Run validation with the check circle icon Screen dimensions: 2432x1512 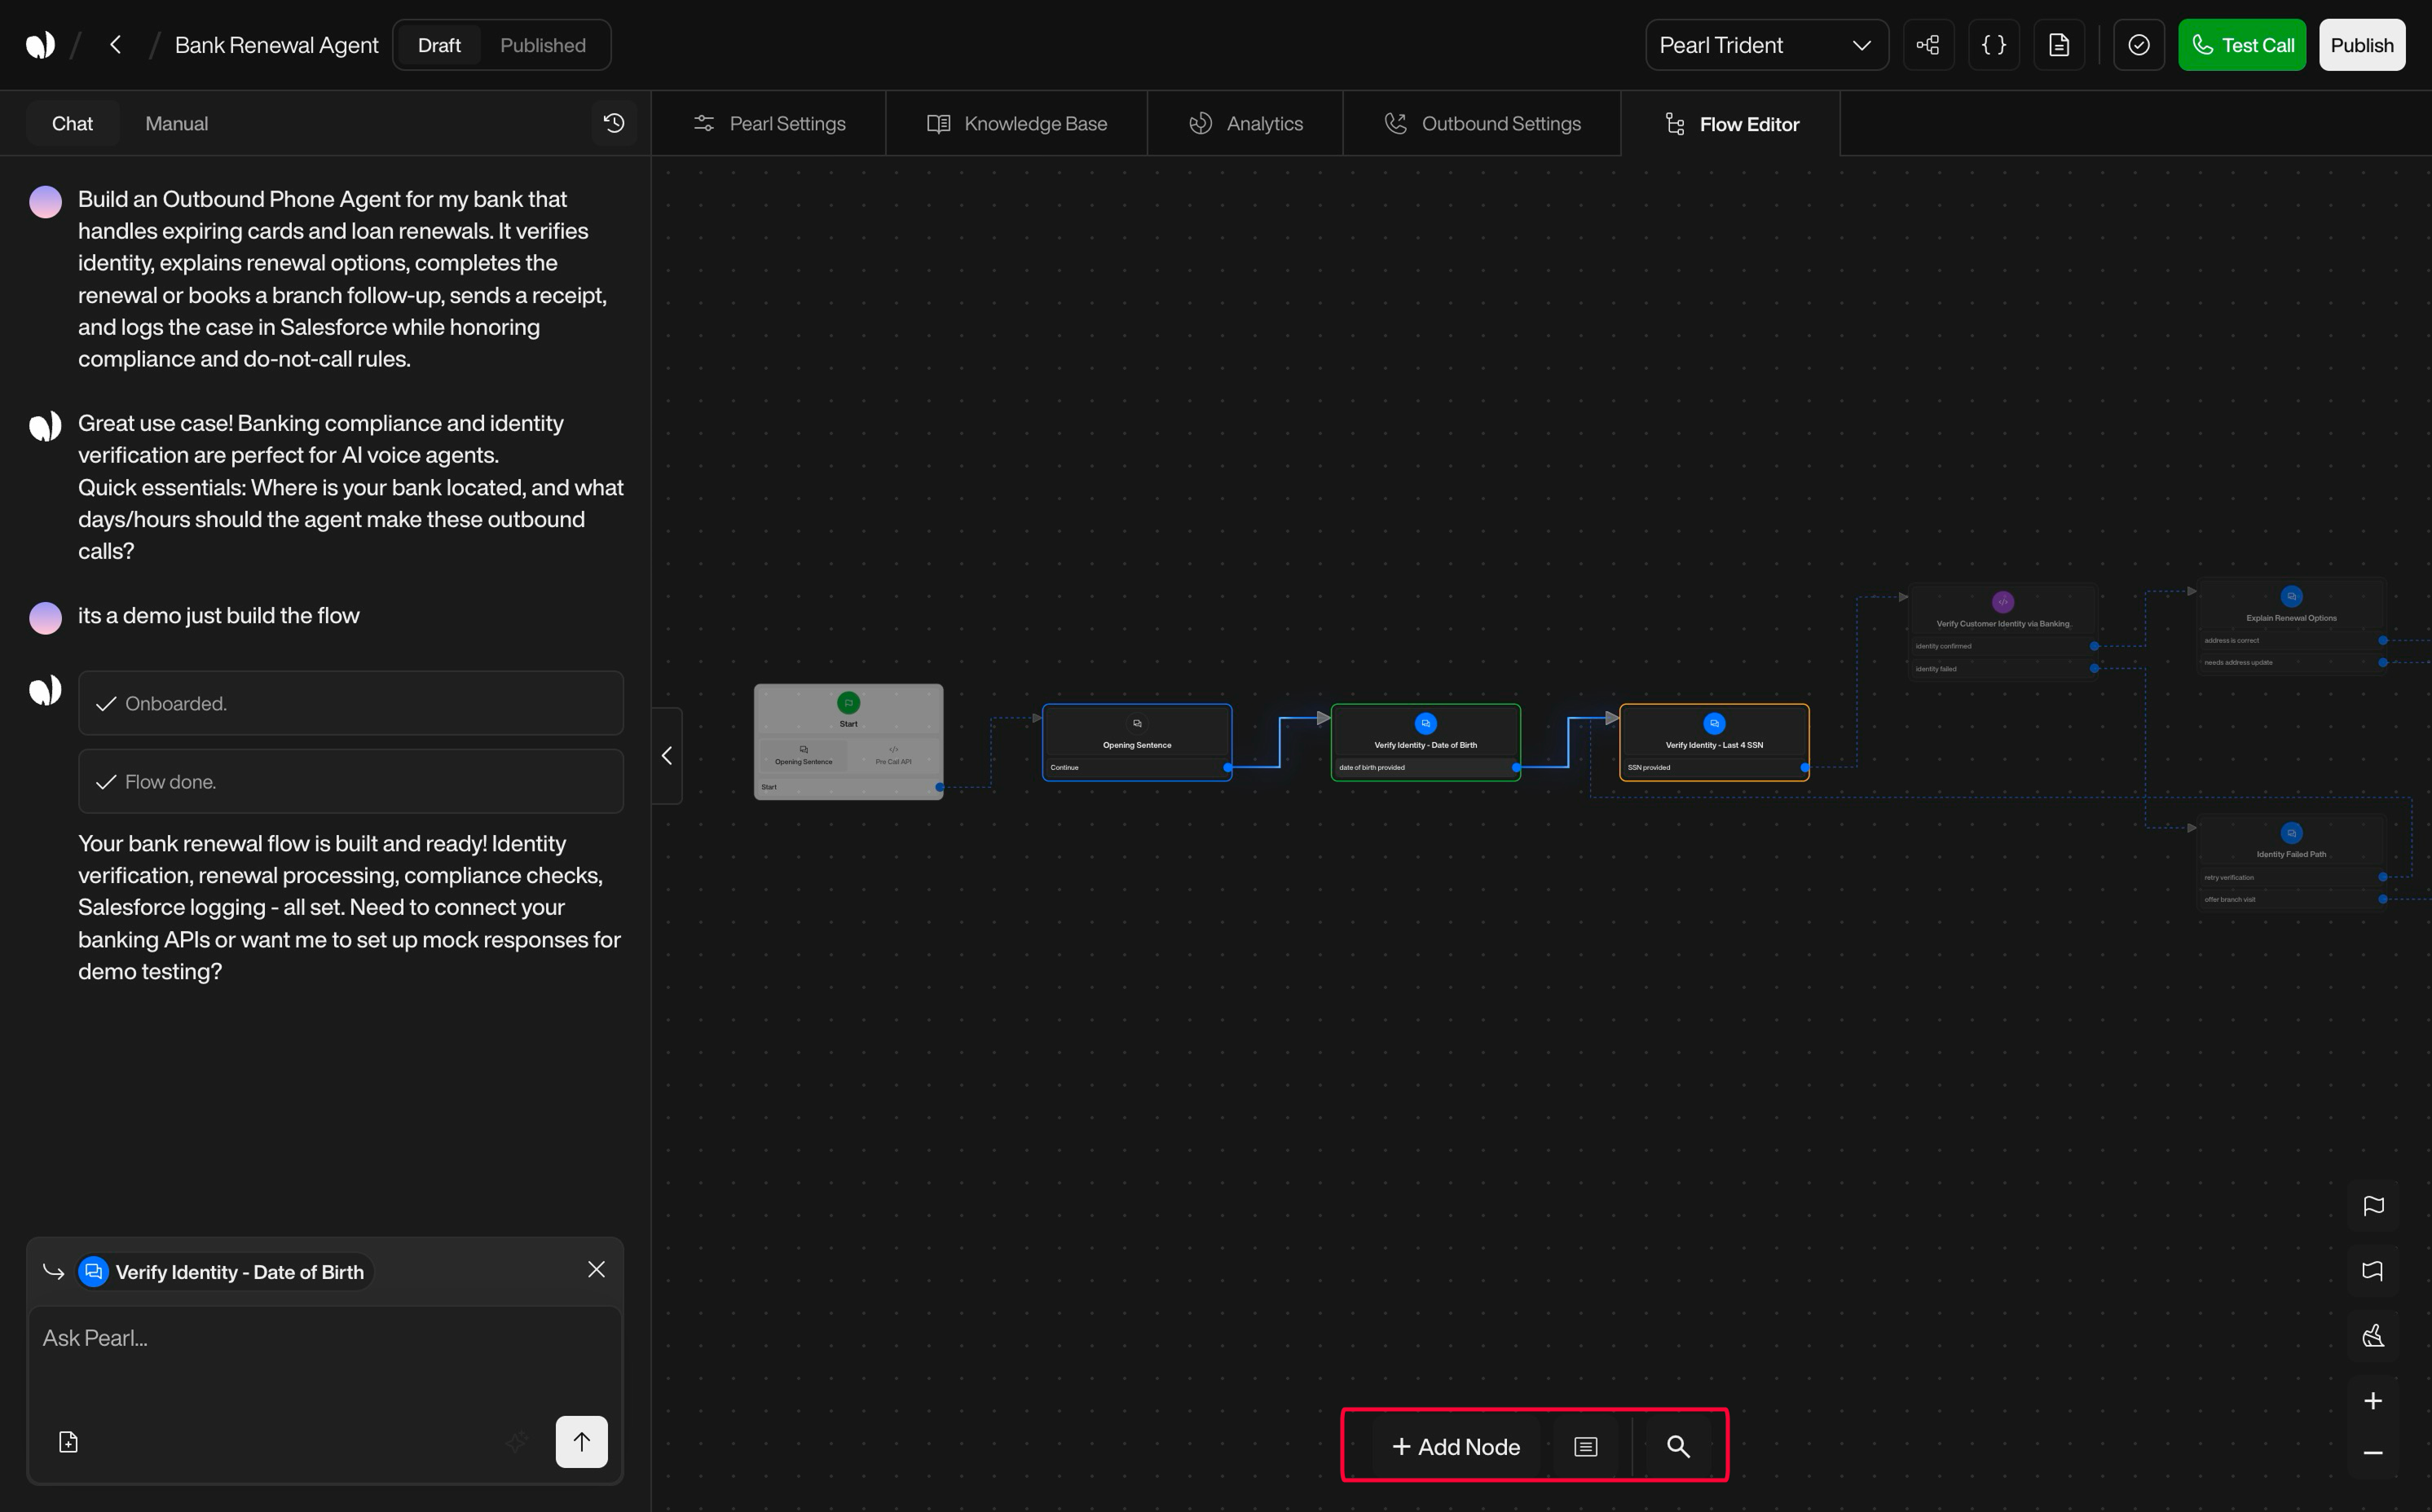click(2138, 44)
